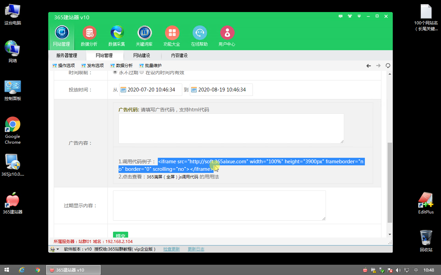Click volume speaker tray icon

pos(399,270)
